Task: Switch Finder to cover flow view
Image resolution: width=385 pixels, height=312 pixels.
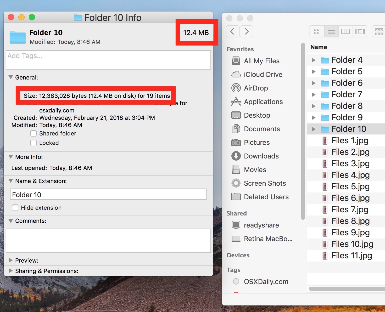Action: click(360, 31)
